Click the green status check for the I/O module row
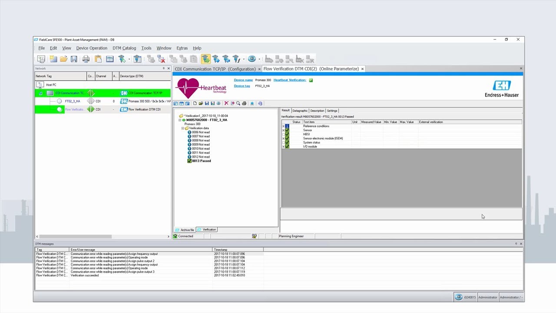556x313 pixels. [287, 147]
